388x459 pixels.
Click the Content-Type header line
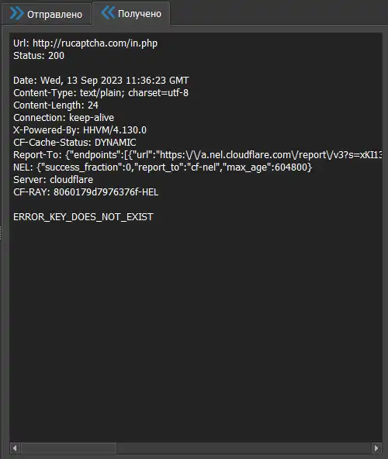tap(101, 93)
